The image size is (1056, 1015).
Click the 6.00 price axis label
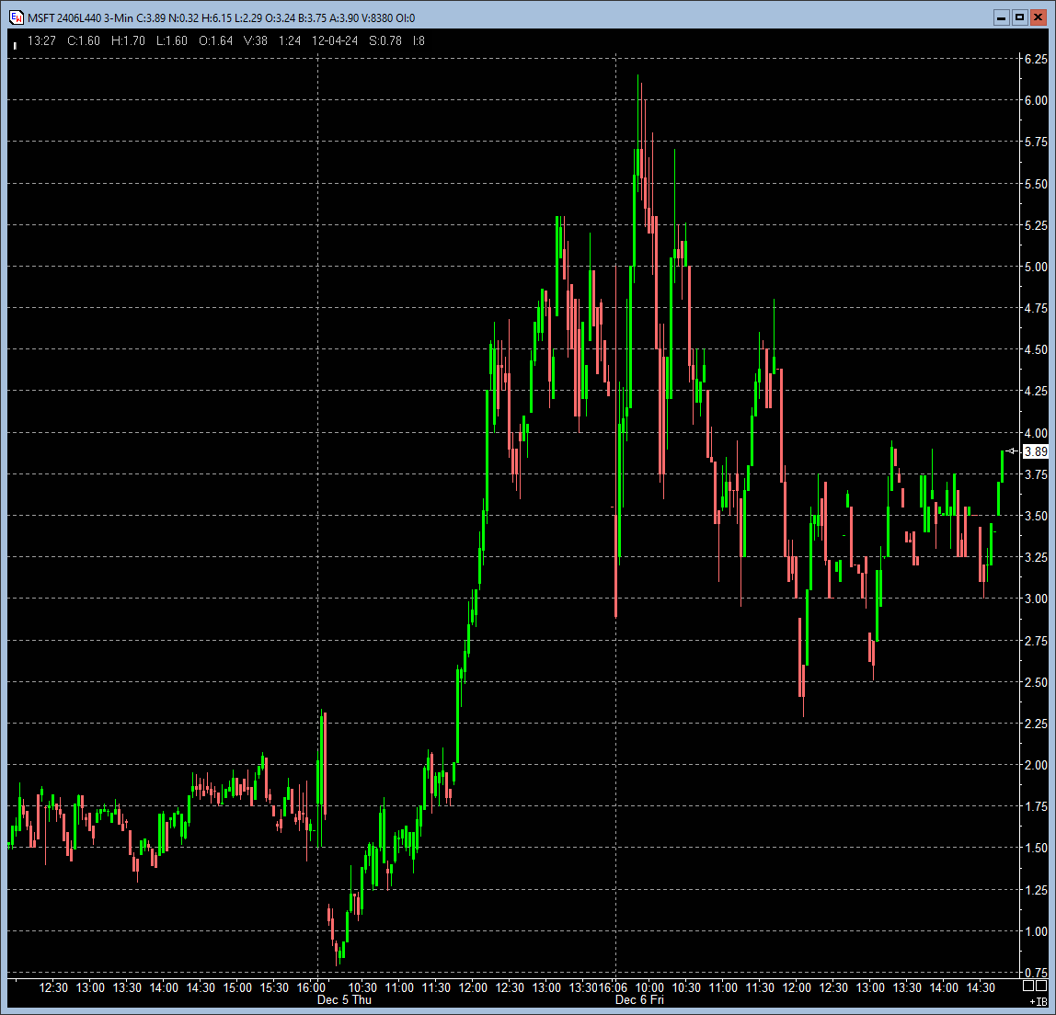pyautogui.click(x=1036, y=100)
